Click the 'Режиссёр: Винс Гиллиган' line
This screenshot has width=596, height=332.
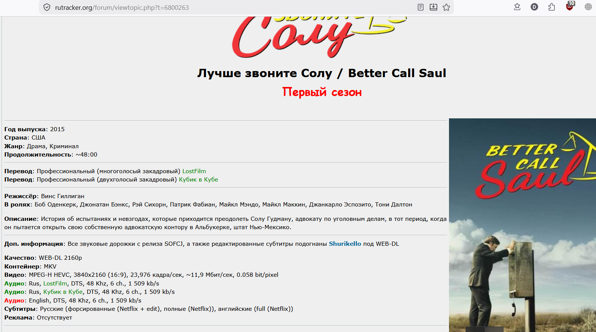[44, 196]
